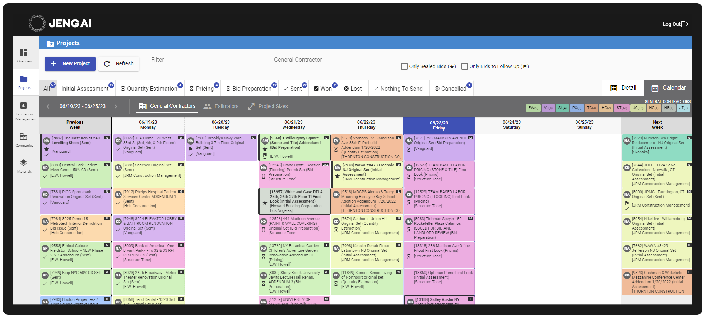
Task: Click the flag icon on 1 Willoughby Square card
Action: [265, 156]
